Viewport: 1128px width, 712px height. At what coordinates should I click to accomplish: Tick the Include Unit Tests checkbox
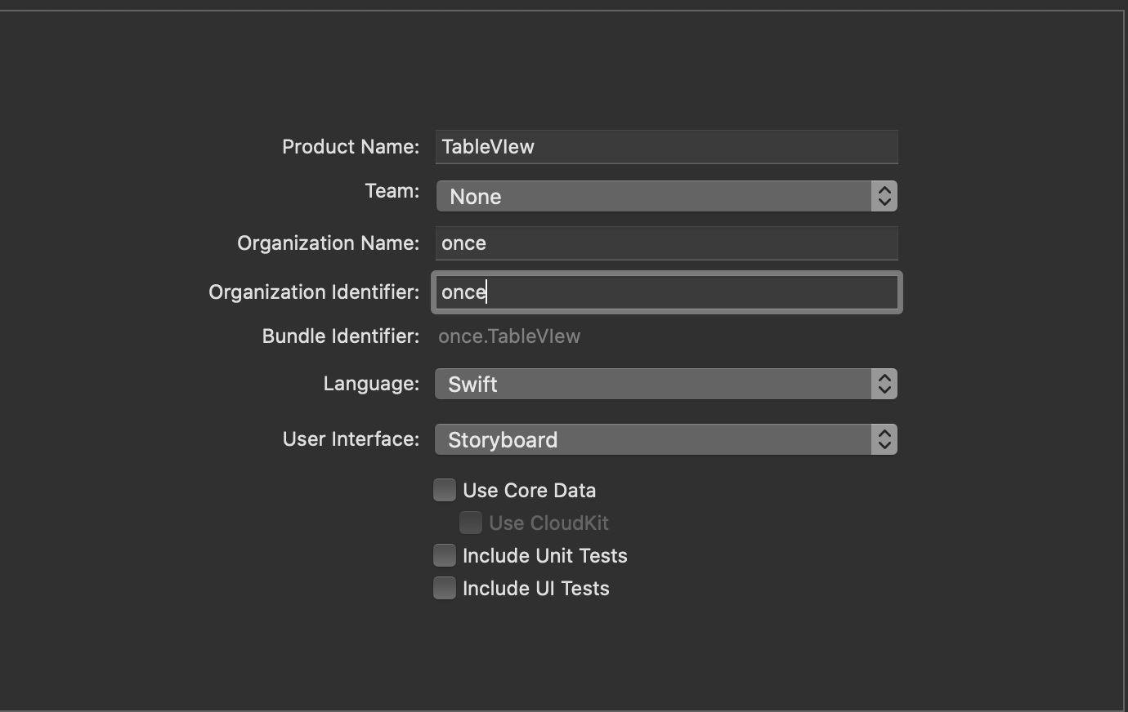[x=445, y=555]
